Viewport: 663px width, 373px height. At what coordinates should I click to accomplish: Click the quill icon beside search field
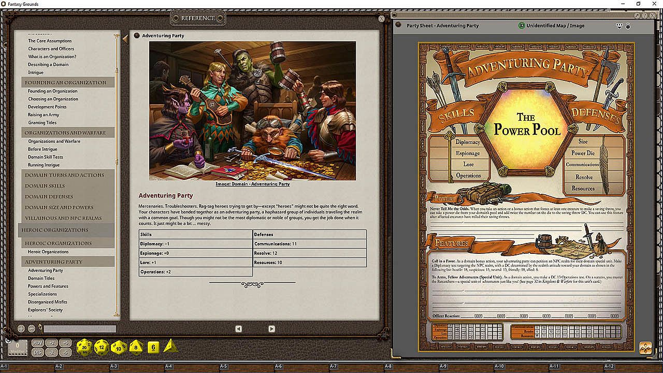click(x=40, y=328)
